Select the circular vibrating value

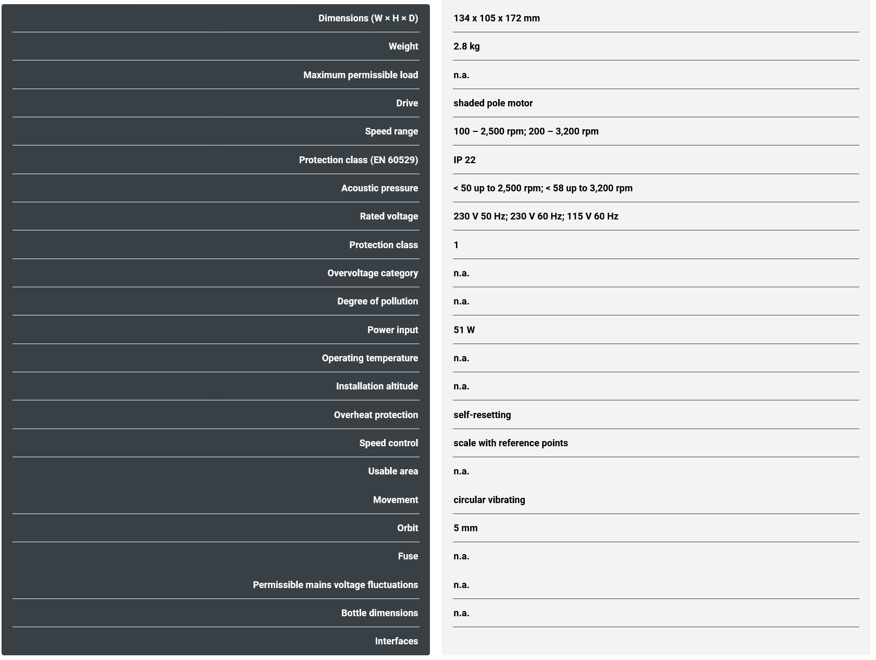point(489,500)
